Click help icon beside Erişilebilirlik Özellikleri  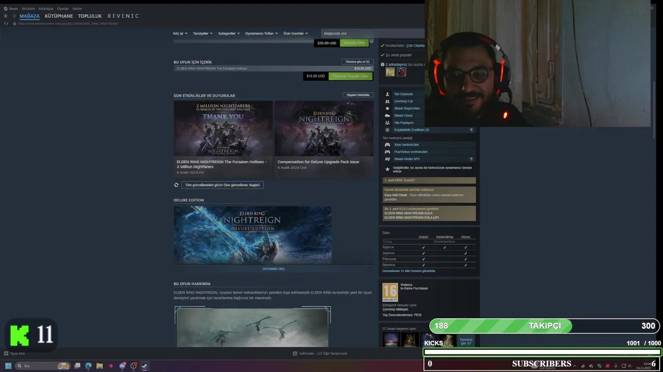tap(471, 130)
